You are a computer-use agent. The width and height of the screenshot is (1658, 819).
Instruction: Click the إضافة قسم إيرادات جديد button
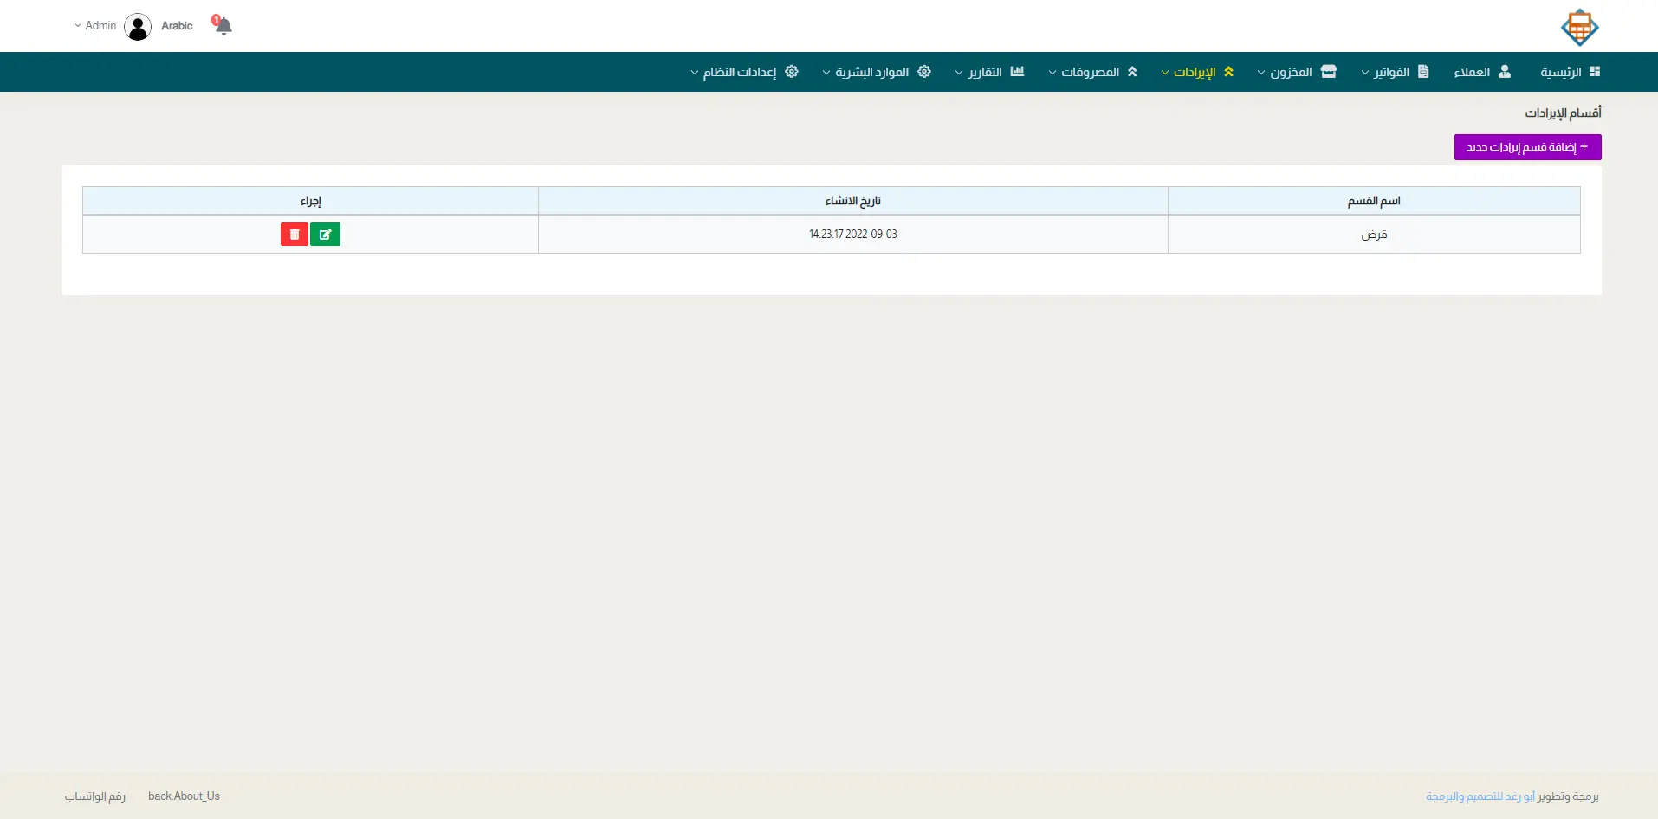tap(1527, 147)
